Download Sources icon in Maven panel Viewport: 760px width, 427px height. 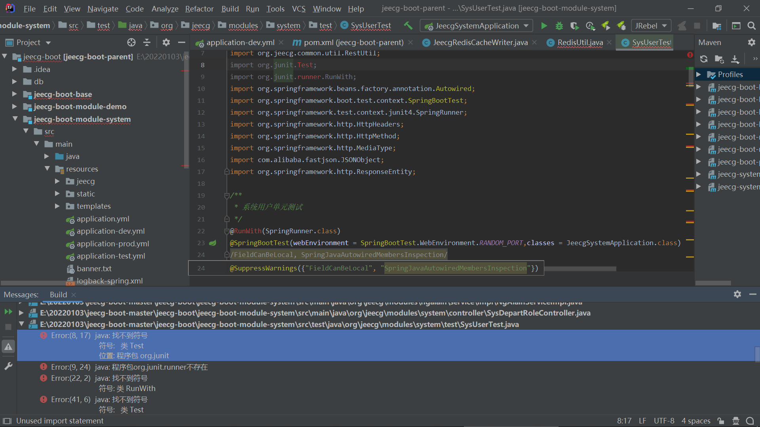[x=735, y=59]
